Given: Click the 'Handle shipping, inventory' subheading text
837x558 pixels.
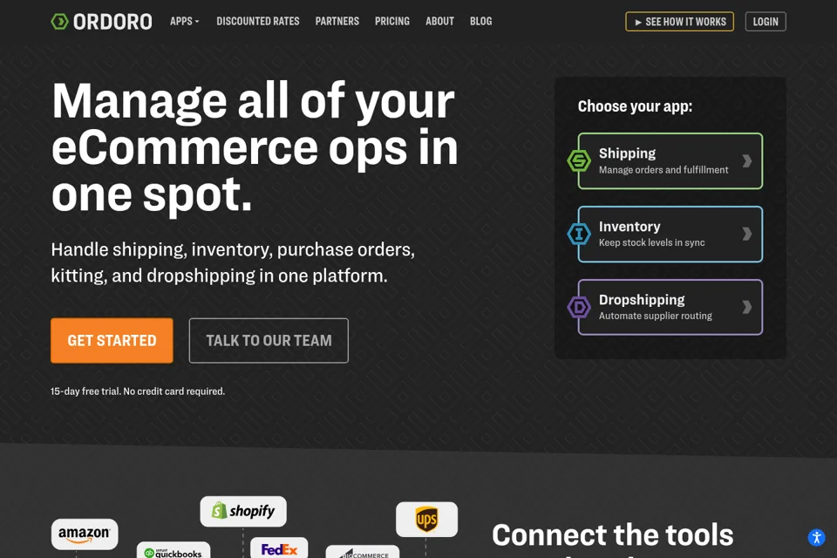Looking at the screenshot, I should pos(233,262).
